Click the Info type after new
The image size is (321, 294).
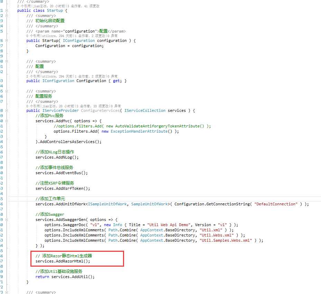coord(117,225)
